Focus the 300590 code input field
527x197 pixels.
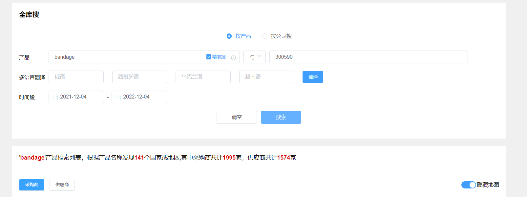pyautogui.click(x=369, y=57)
